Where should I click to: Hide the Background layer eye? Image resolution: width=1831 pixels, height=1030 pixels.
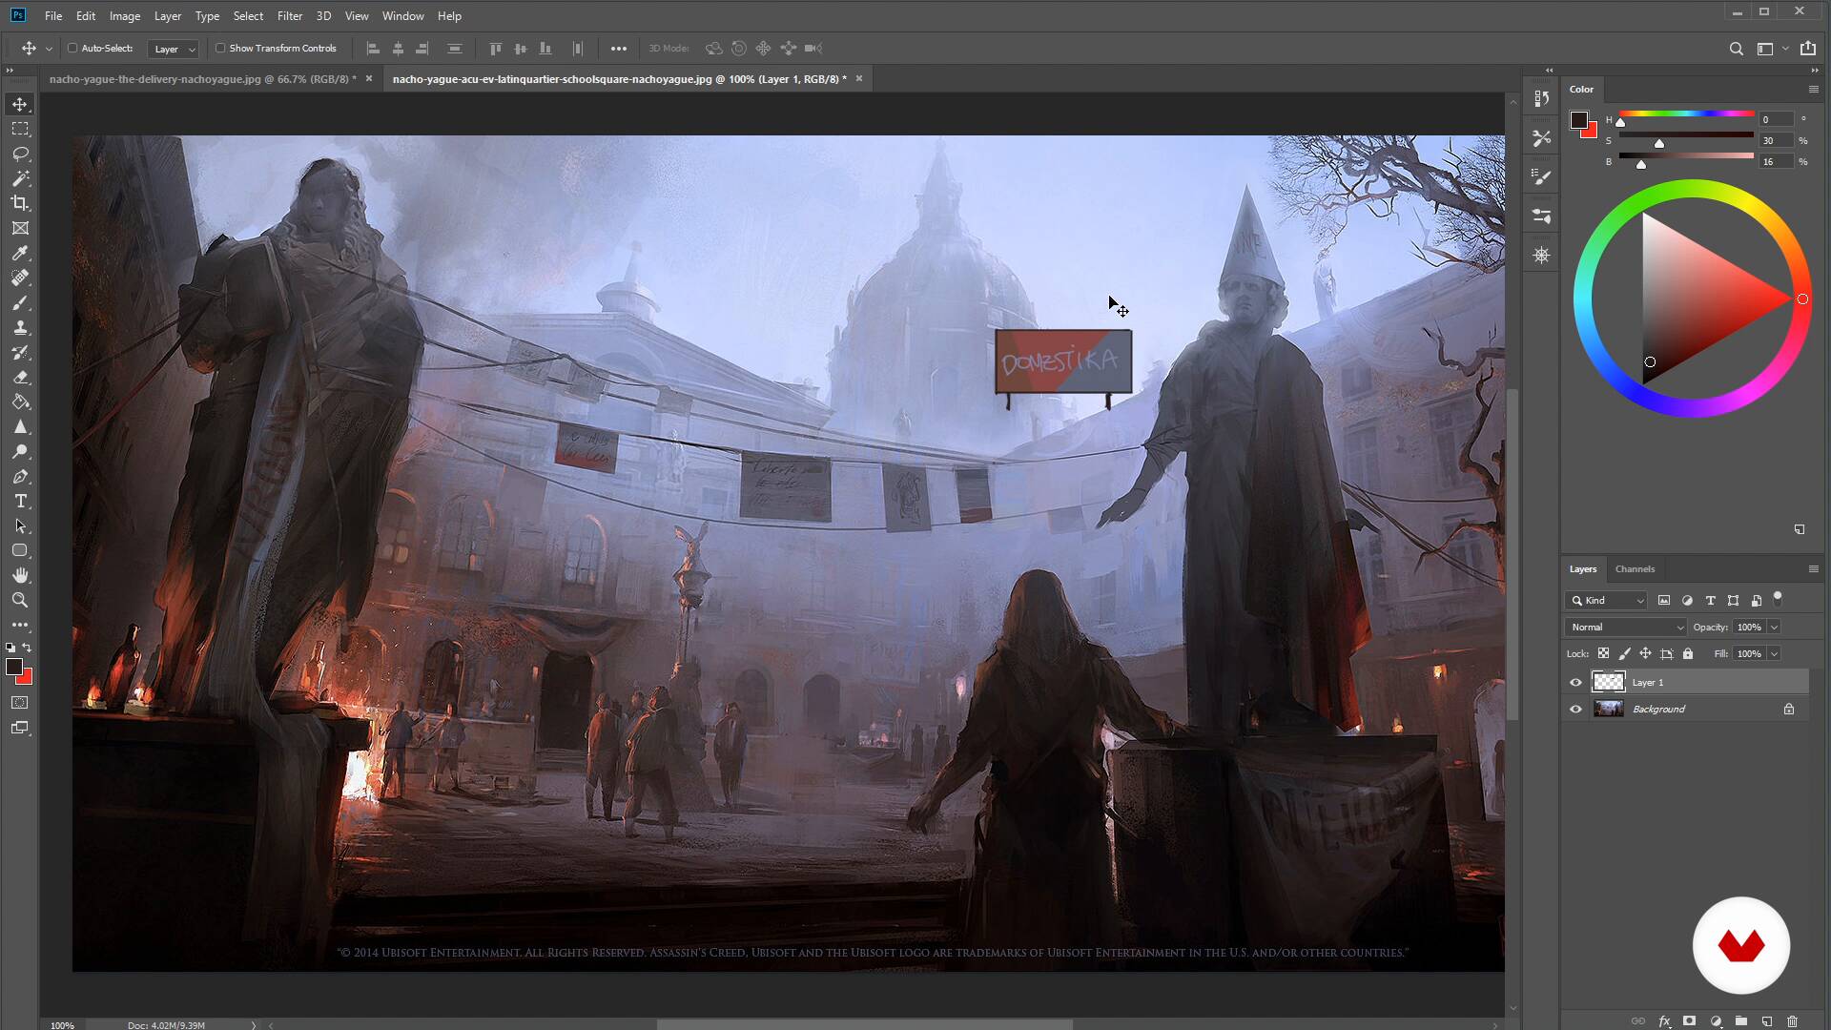pyautogui.click(x=1575, y=709)
